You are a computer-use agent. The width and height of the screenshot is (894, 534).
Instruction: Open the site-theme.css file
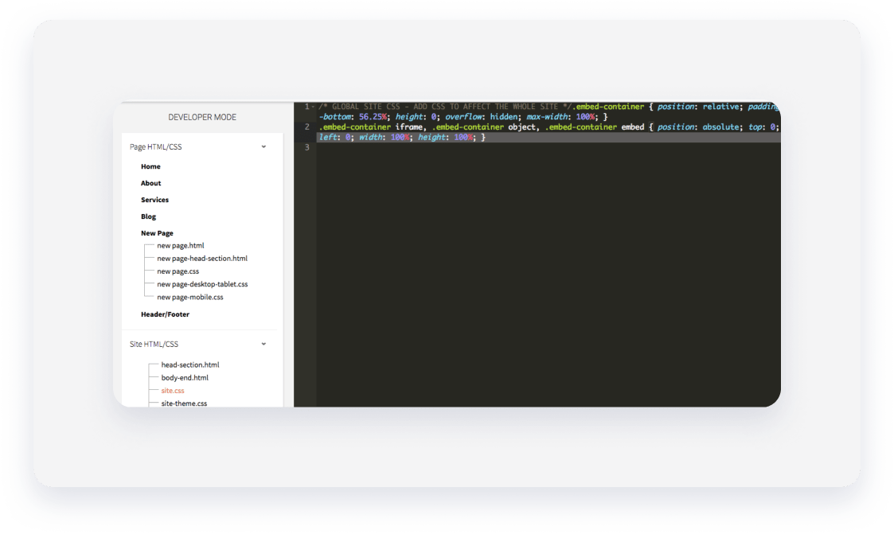click(x=184, y=403)
